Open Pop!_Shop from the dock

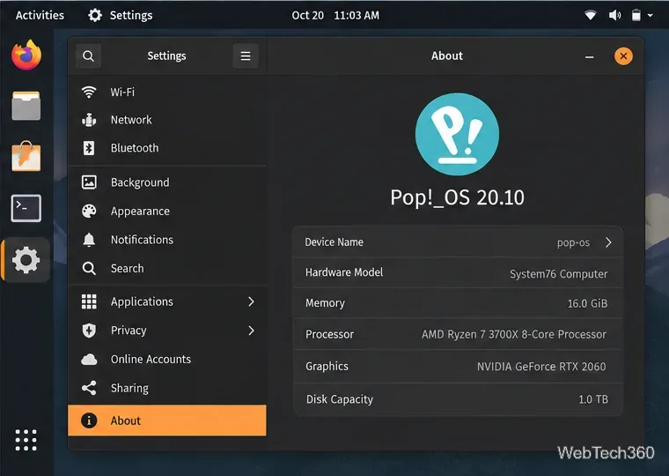tap(26, 156)
